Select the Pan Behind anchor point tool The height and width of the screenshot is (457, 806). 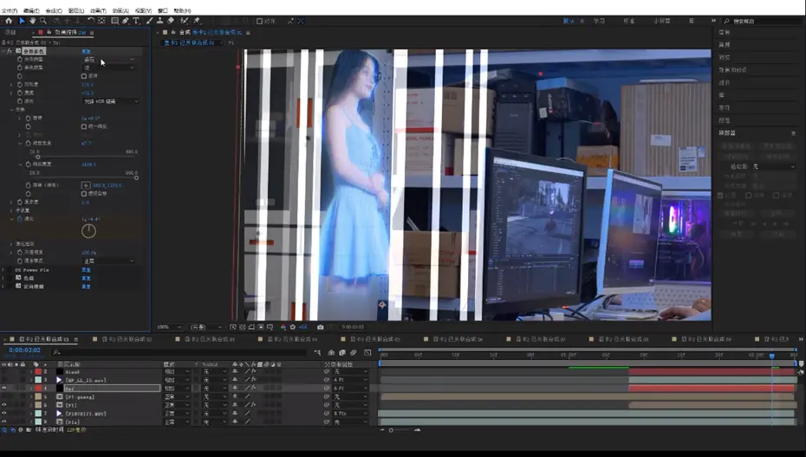pos(101,21)
